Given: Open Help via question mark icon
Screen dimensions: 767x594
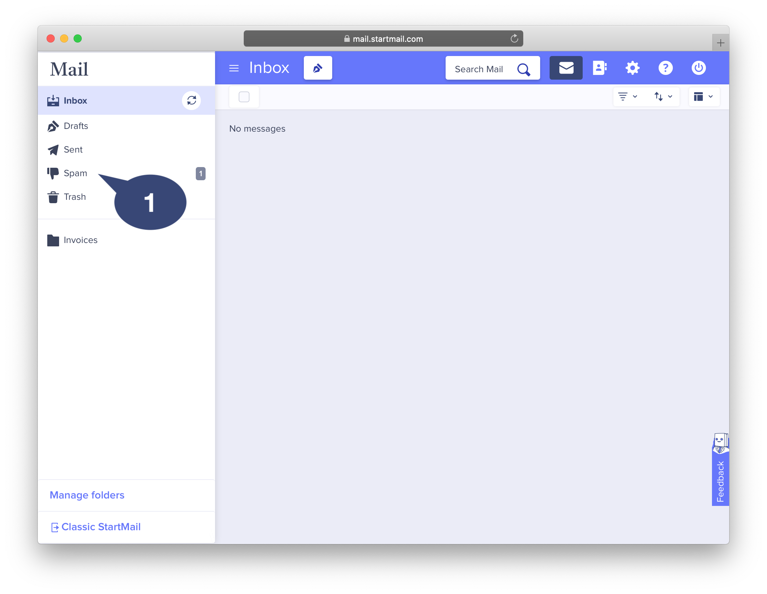Looking at the screenshot, I should (x=665, y=68).
